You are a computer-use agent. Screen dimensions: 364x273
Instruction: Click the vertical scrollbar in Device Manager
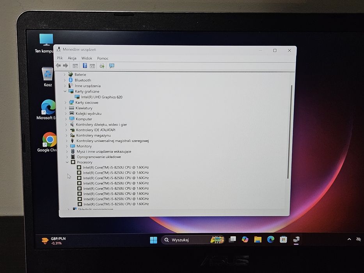coord(289,132)
